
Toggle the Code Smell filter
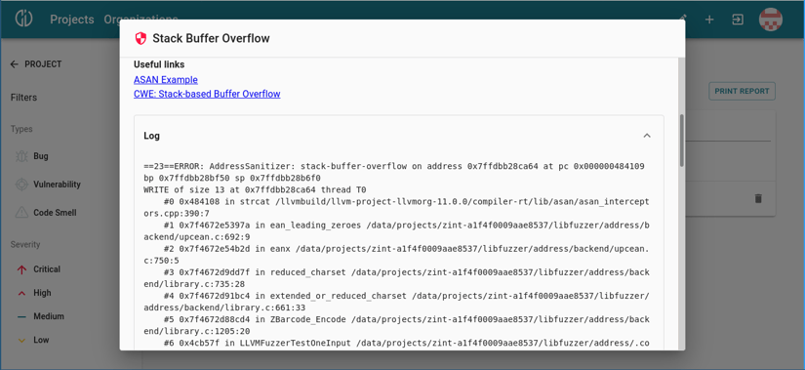tap(45, 212)
